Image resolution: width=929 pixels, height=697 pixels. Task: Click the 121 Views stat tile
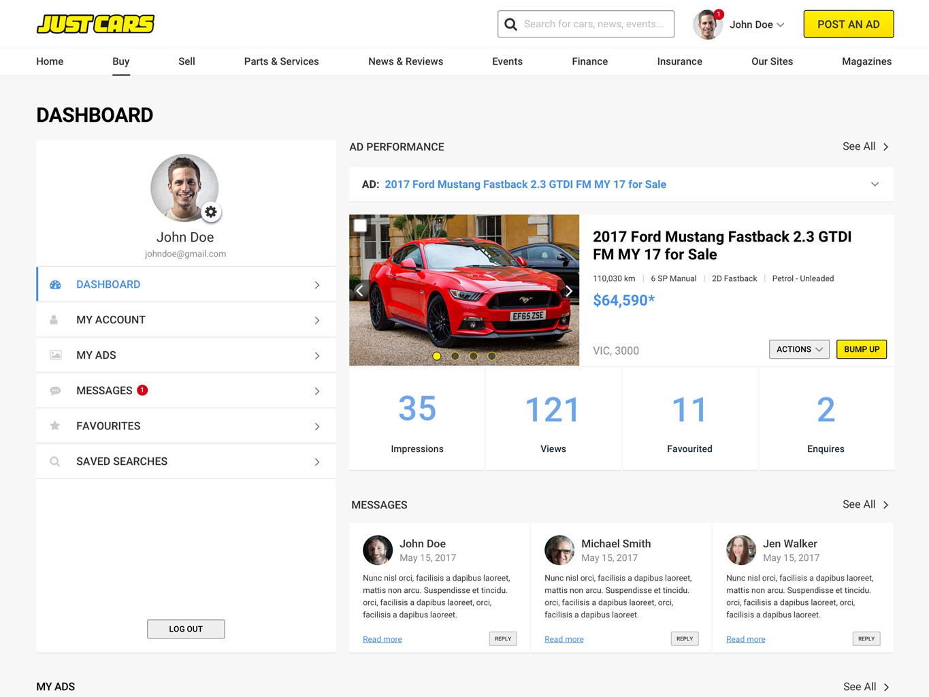coord(553,419)
